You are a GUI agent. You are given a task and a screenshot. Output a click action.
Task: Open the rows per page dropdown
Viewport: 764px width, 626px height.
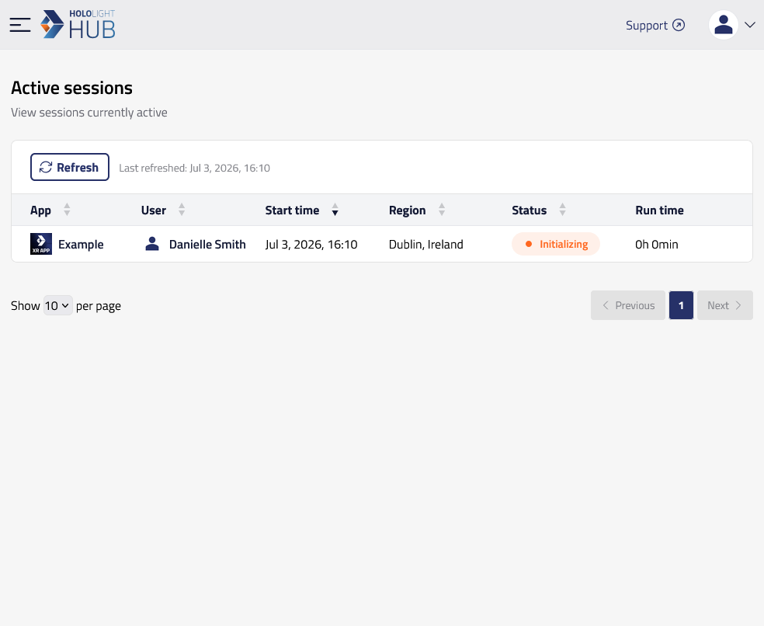(58, 306)
